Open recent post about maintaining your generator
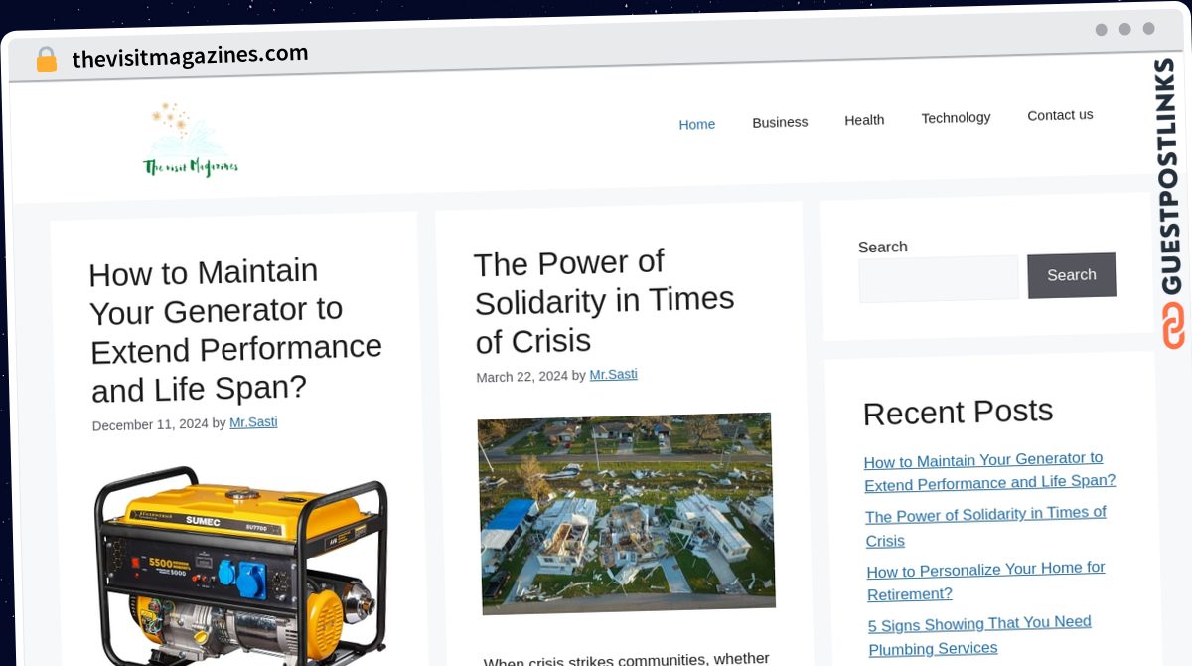Image resolution: width=1192 pixels, height=666 pixels. coord(989,471)
